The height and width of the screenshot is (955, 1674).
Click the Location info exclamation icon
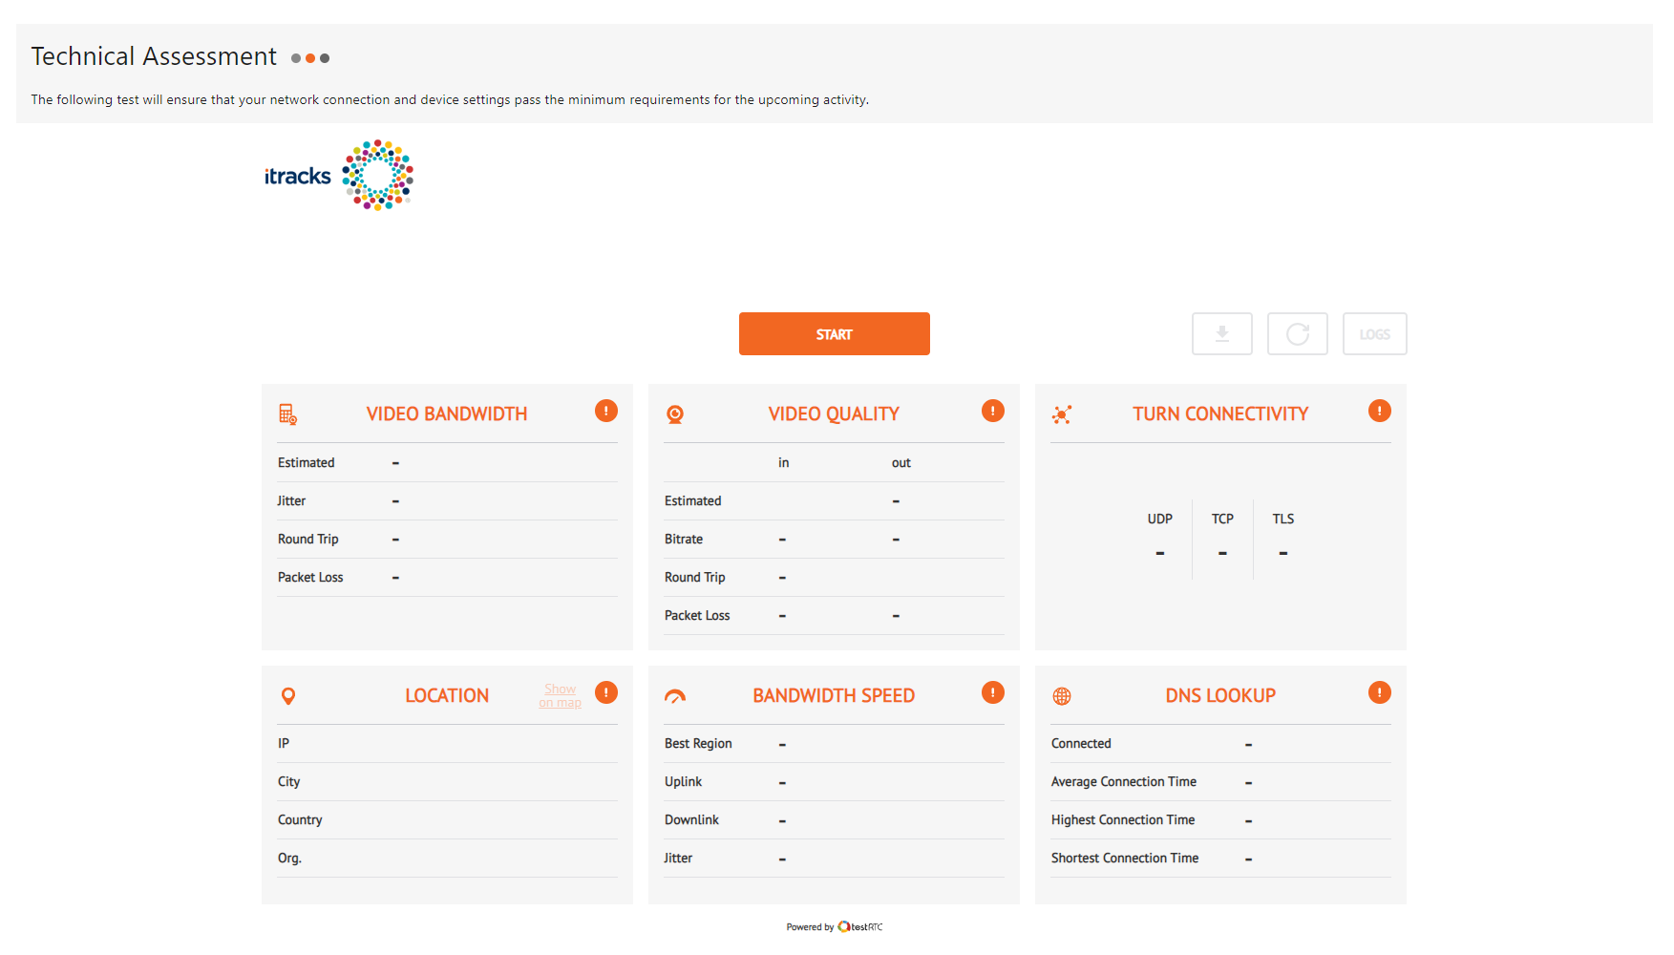tap(606, 692)
